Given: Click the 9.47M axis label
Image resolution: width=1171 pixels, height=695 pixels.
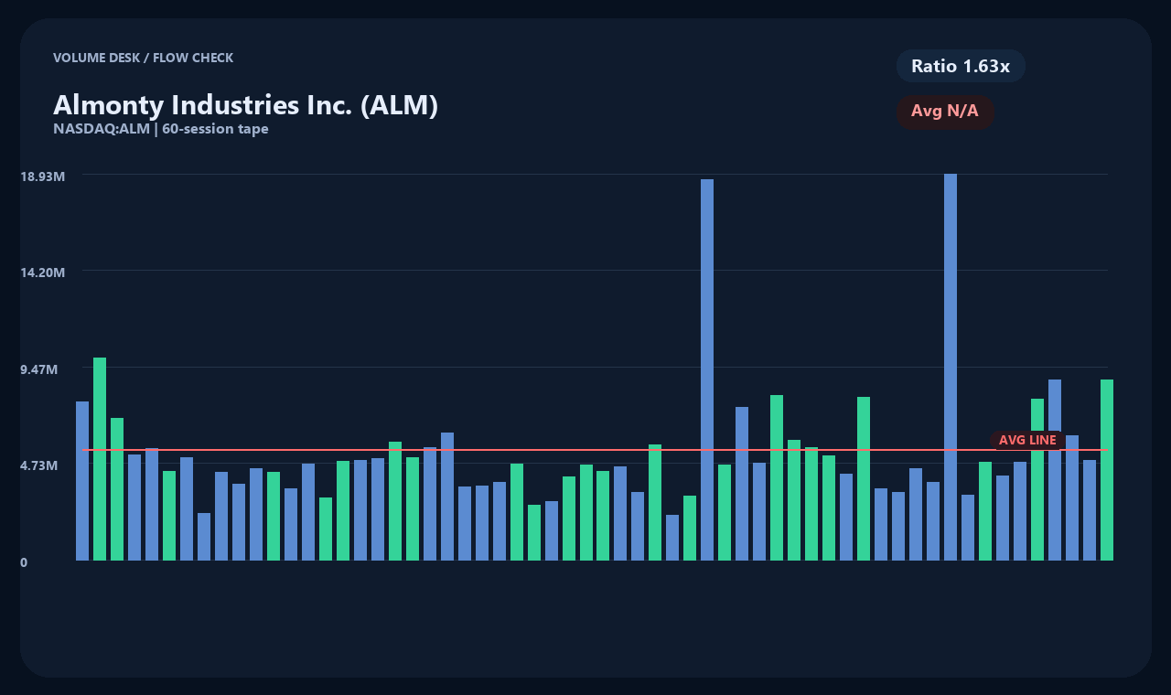Looking at the screenshot, I should tap(39, 369).
